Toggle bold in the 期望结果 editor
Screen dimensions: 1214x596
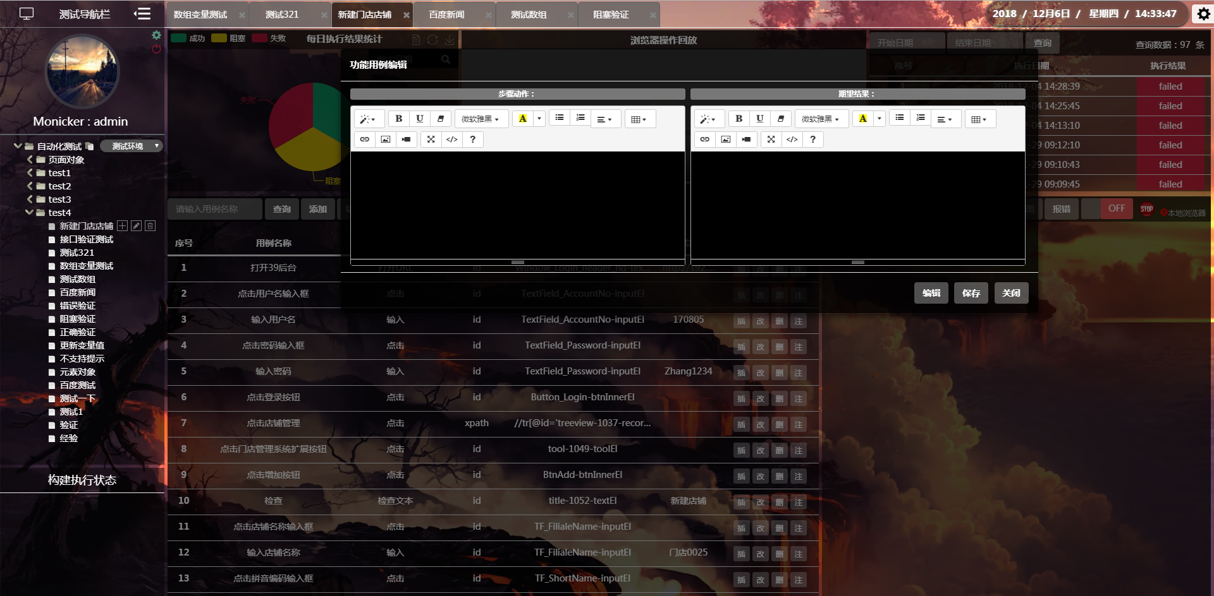[739, 119]
